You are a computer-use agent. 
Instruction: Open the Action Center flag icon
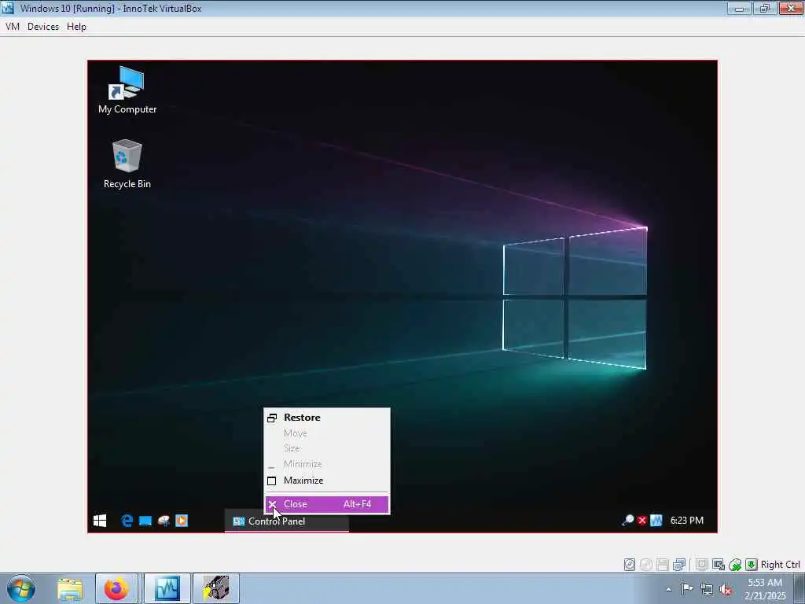pos(687,588)
